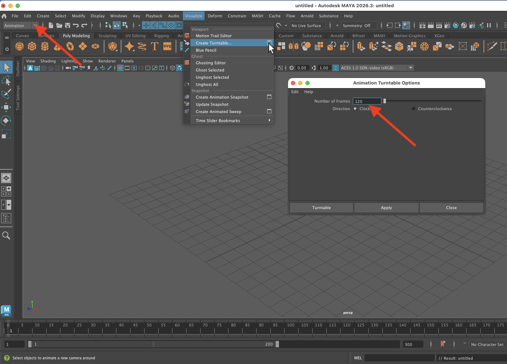Select the polygon cube shelf icon
This screenshot has width=507, height=364.
click(32, 46)
